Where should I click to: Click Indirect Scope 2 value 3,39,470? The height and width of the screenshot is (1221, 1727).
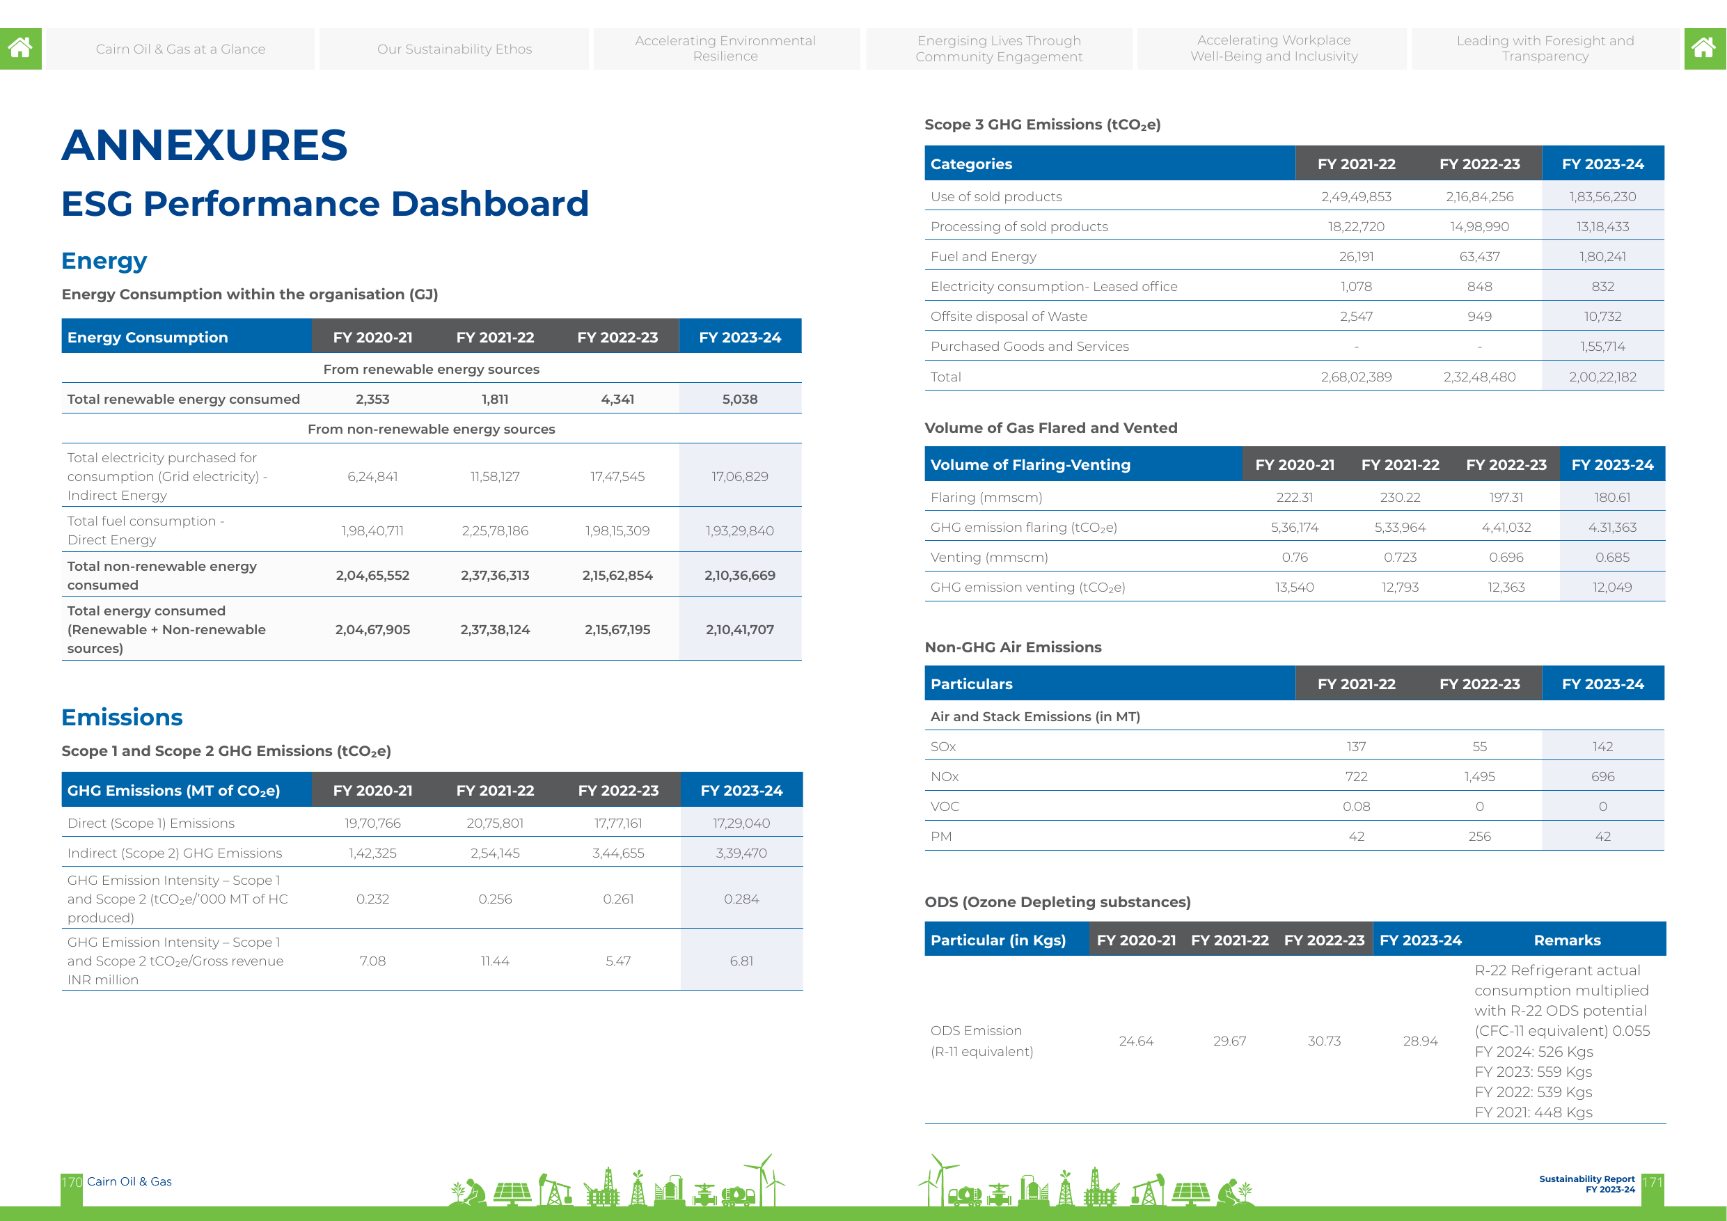[741, 853]
